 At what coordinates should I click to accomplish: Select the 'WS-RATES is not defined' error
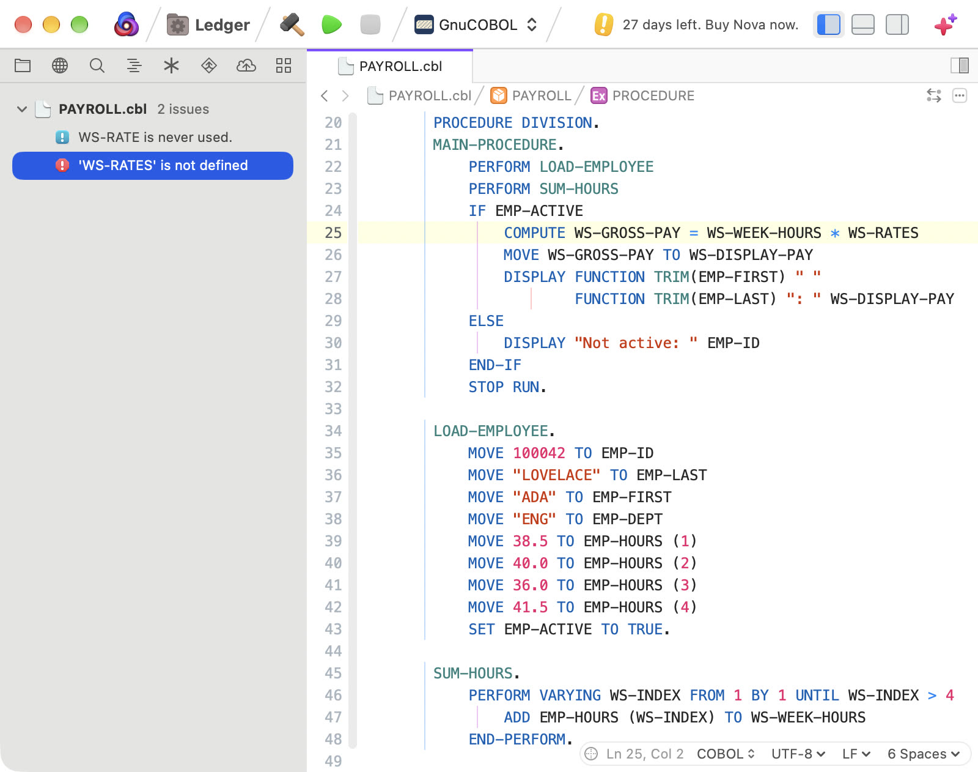[x=153, y=166]
